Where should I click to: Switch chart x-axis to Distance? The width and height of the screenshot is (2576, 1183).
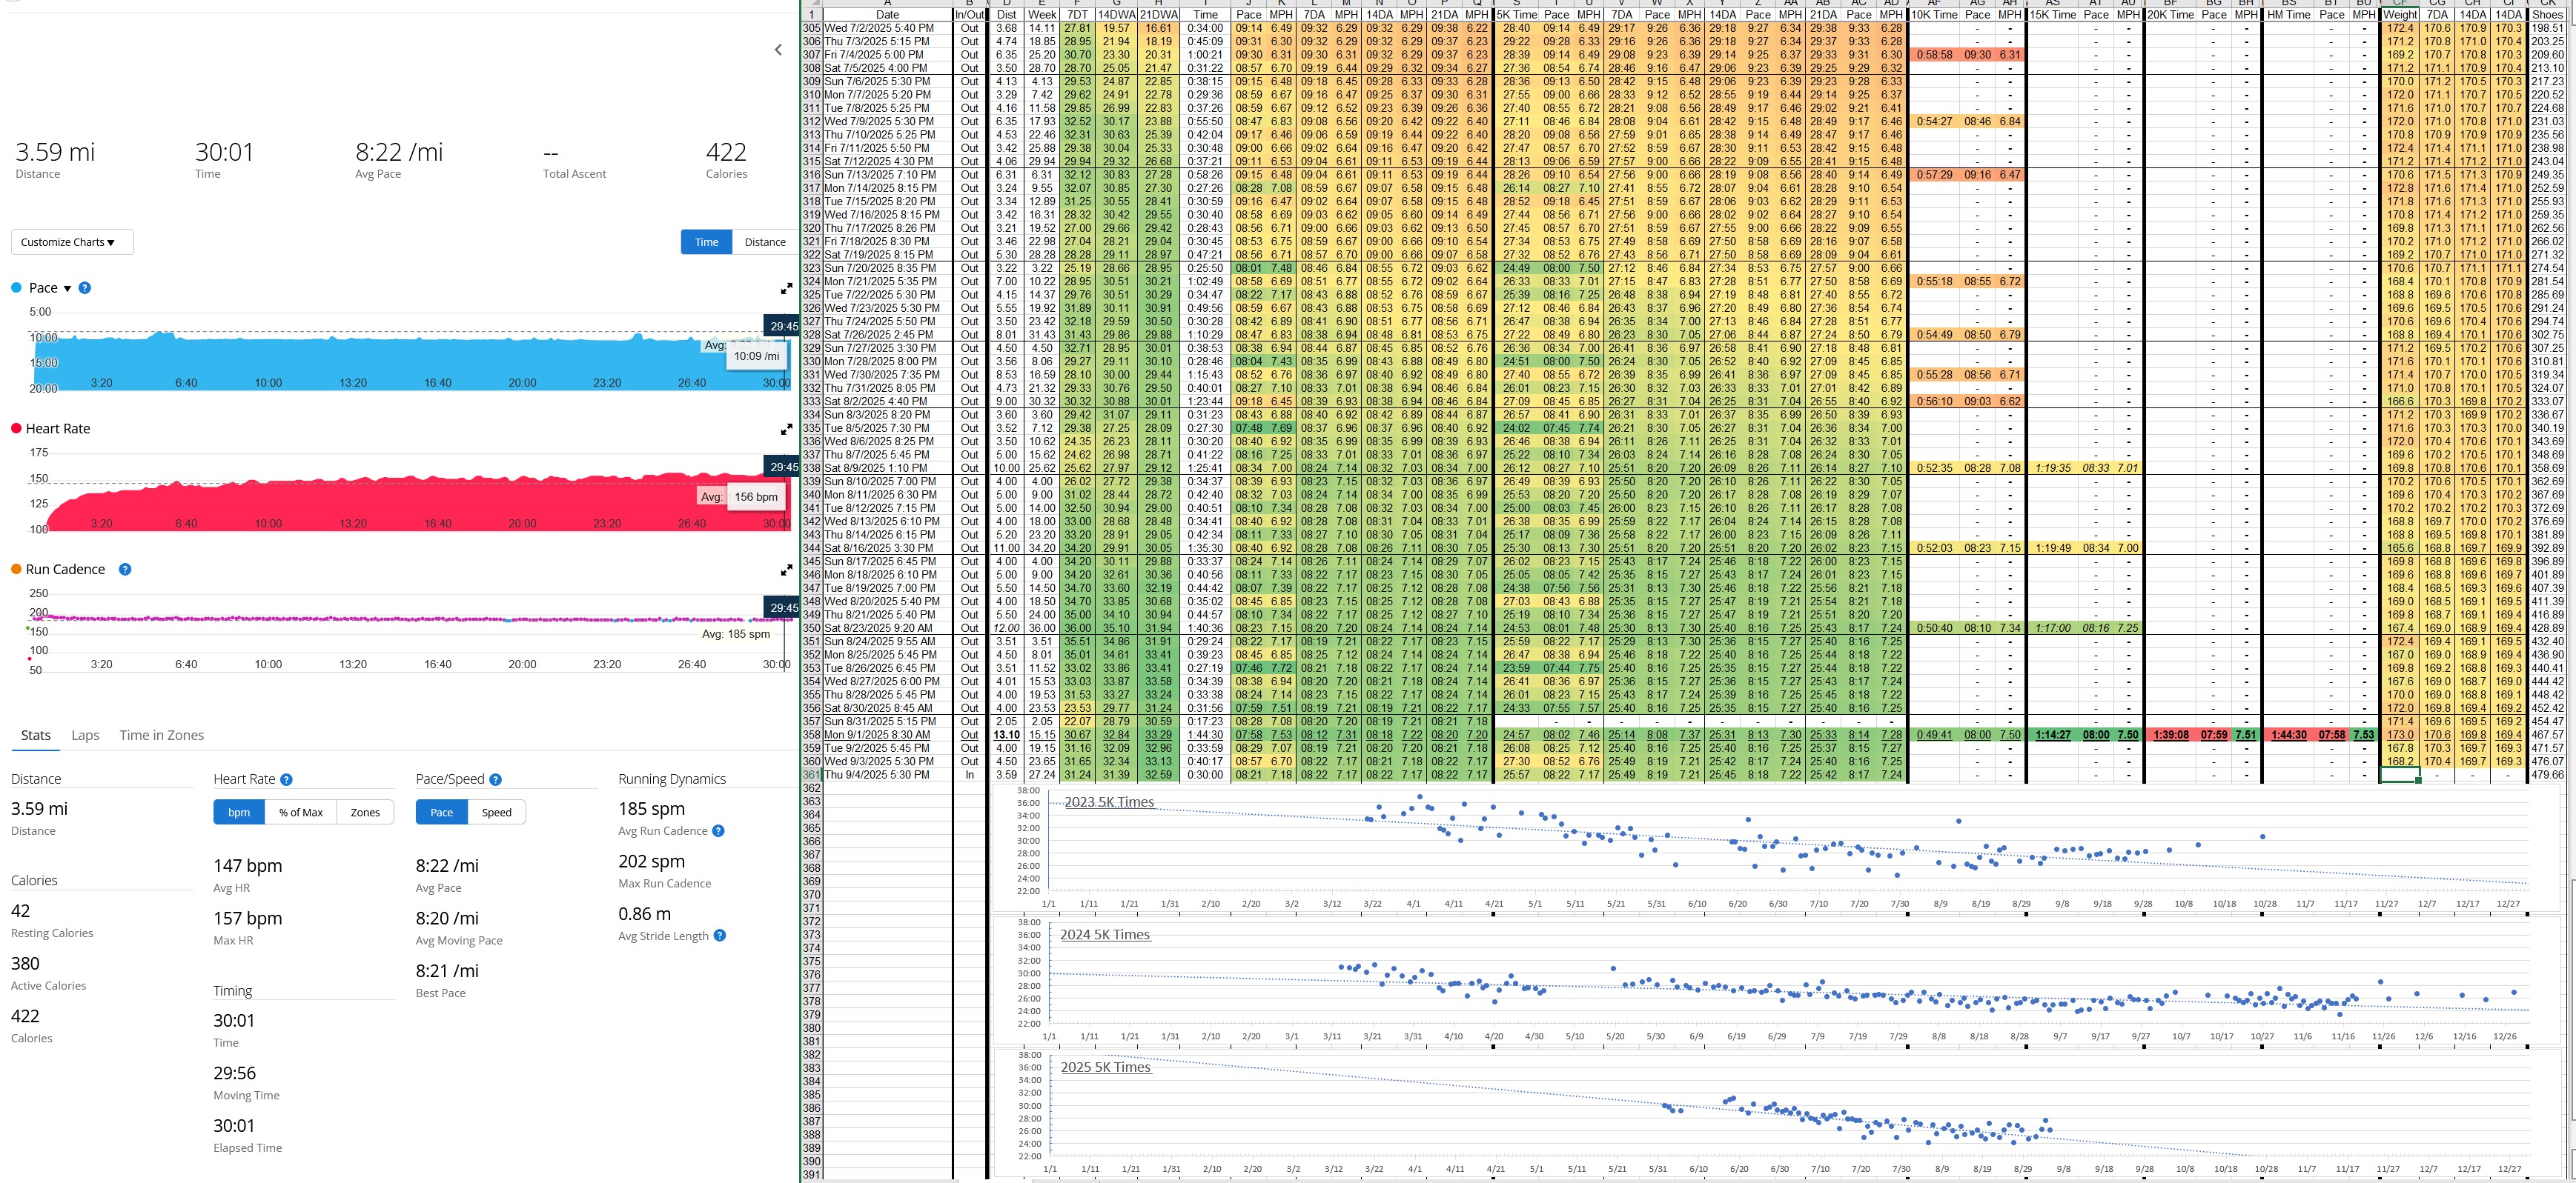tap(765, 241)
